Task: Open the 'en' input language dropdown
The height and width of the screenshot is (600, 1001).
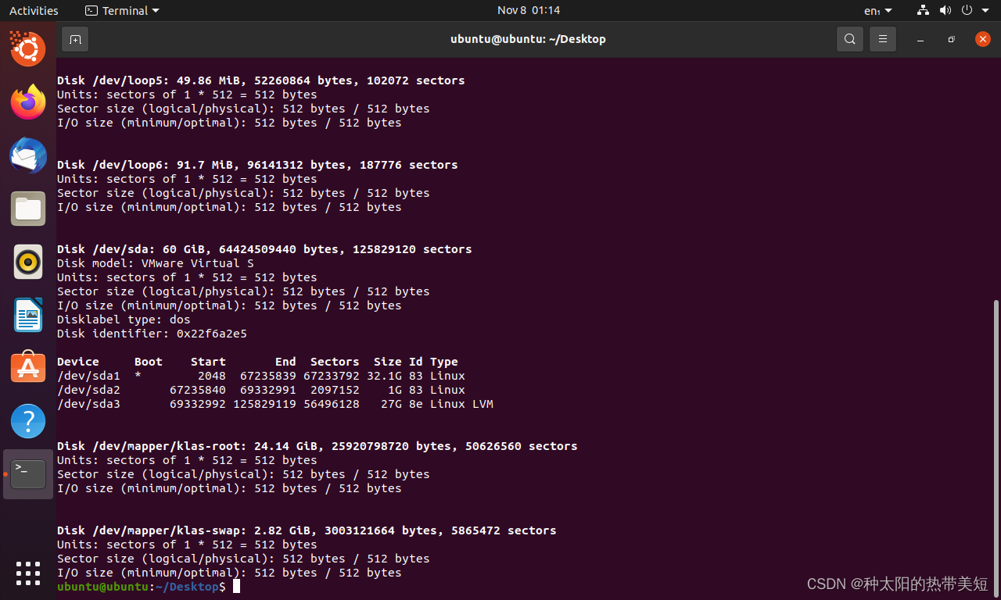Action: [x=877, y=10]
